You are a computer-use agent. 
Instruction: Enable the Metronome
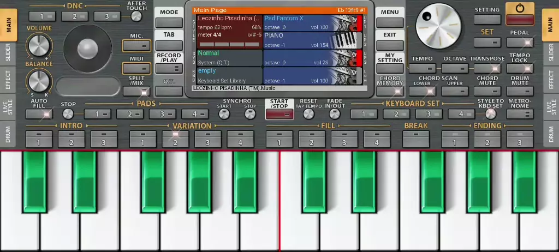click(520, 114)
